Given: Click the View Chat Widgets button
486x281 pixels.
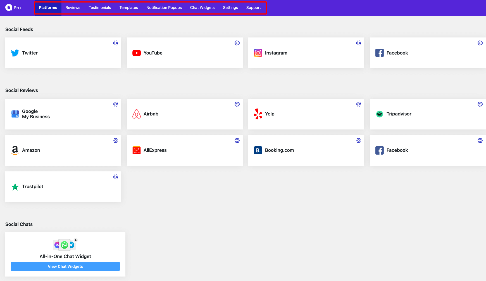Looking at the screenshot, I should coord(65,266).
